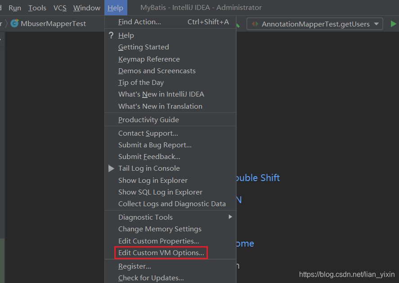Open the Window menu
This screenshot has height=283, width=399.
(x=87, y=8)
